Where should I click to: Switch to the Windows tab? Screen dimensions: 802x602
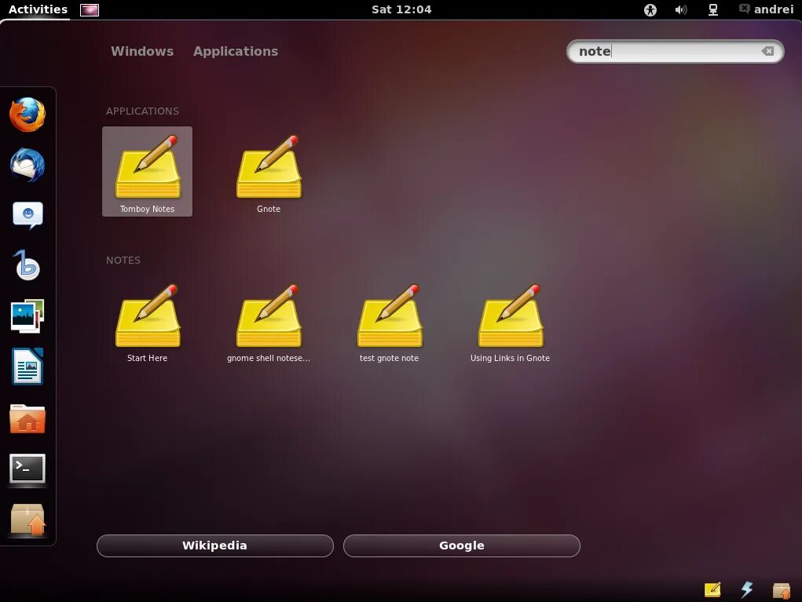[142, 51]
